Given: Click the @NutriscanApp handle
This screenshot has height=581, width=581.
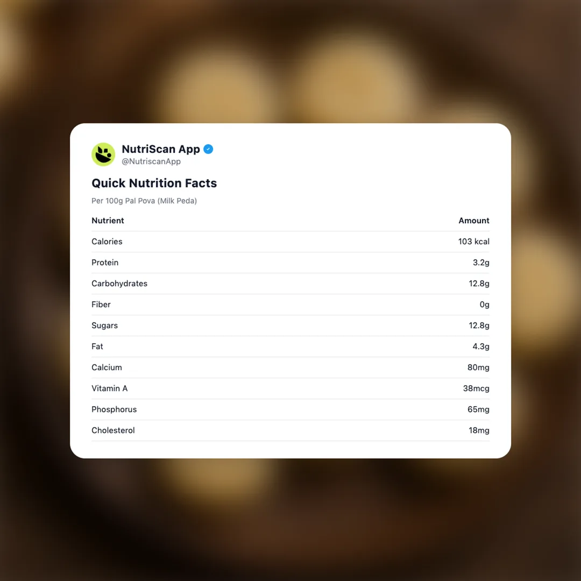Looking at the screenshot, I should (x=151, y=161).
